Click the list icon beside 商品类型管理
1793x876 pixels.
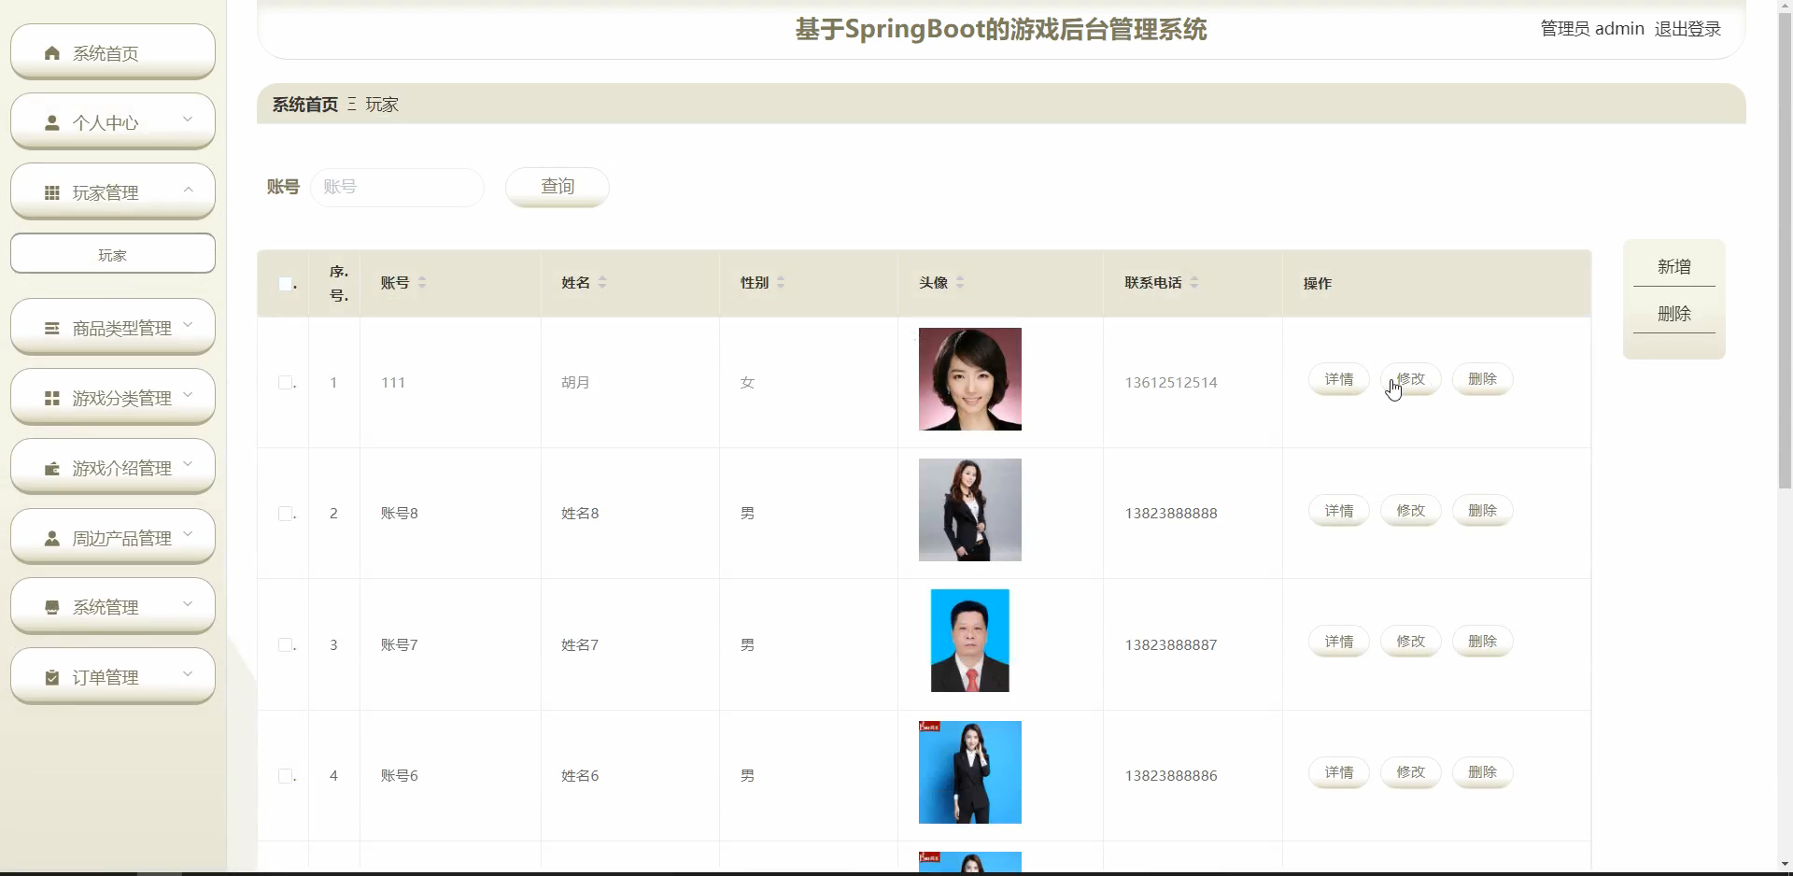[52, 328]
